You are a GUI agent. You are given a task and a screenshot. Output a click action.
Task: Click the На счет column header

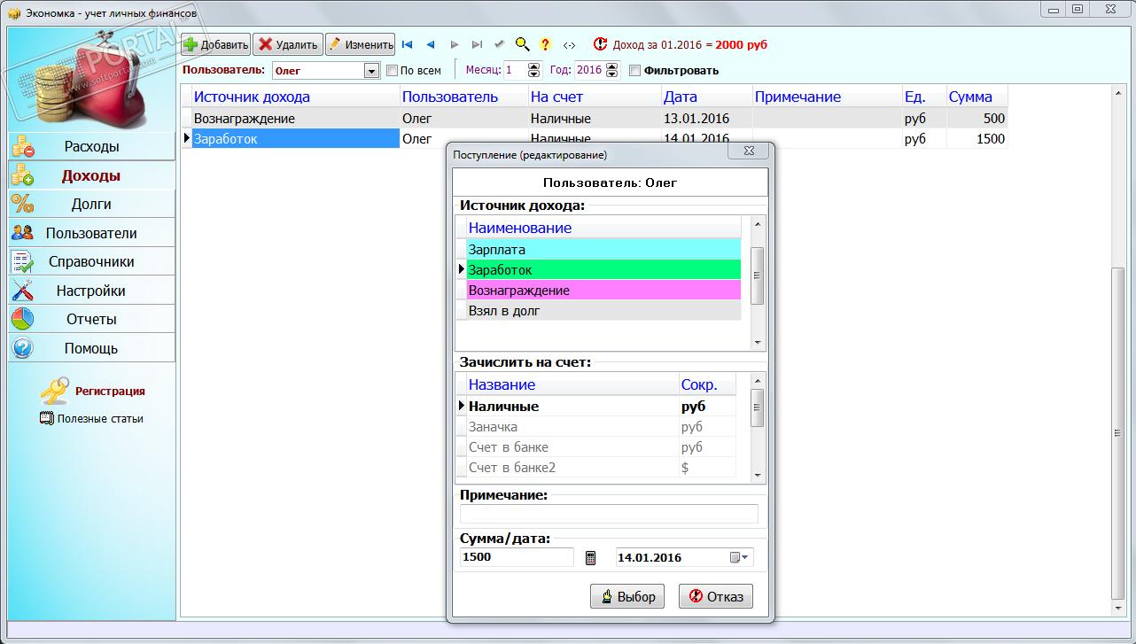595,97
